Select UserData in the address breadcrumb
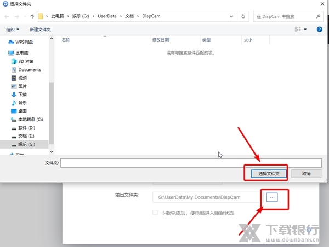329x247 pixels. coord(107,16)
